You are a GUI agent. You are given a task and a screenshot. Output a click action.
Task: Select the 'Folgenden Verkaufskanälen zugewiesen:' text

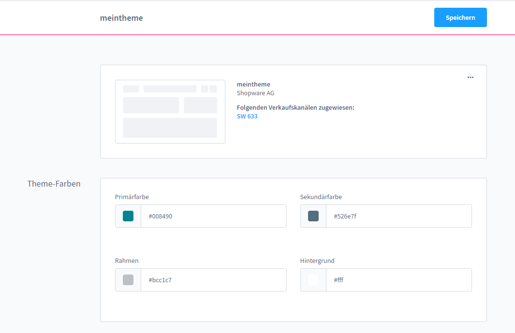pyautogui.click(x=295, y=107)
